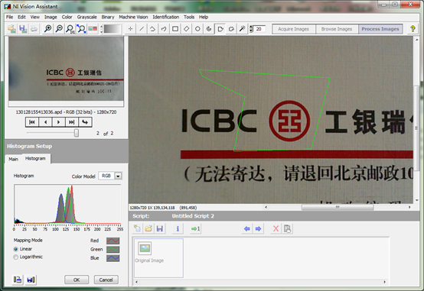Choose the Rectangle ROI tool
The width and height of the screenshot is (424, 291).
pyautogui.click(x=175, y=28)
